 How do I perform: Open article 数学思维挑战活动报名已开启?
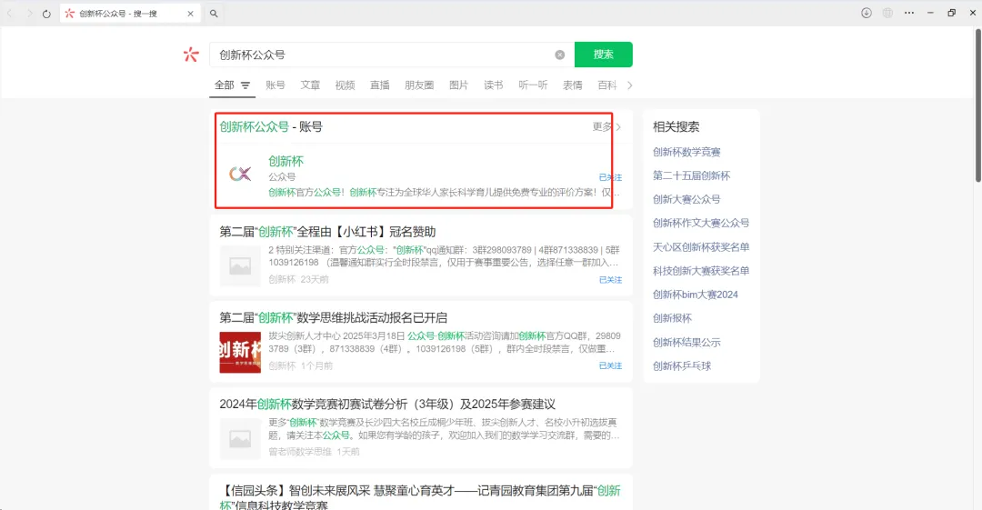(333, 317)
